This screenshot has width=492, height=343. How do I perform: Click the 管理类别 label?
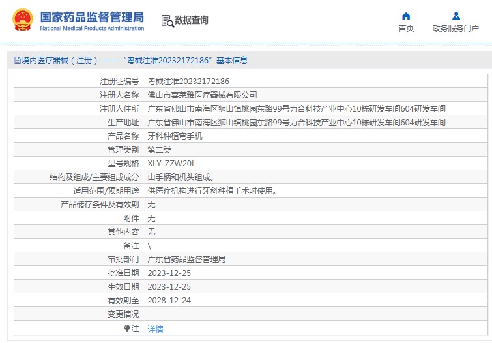pyautogui.click(x=123, y=150)
